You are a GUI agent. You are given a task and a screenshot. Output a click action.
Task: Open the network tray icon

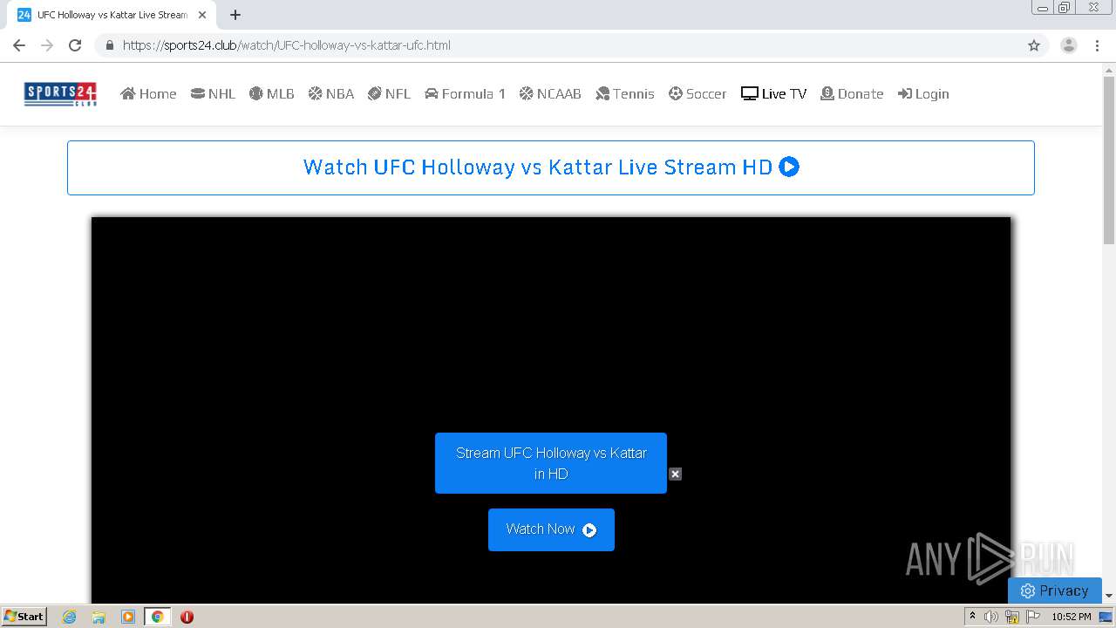coord(1012,617)
